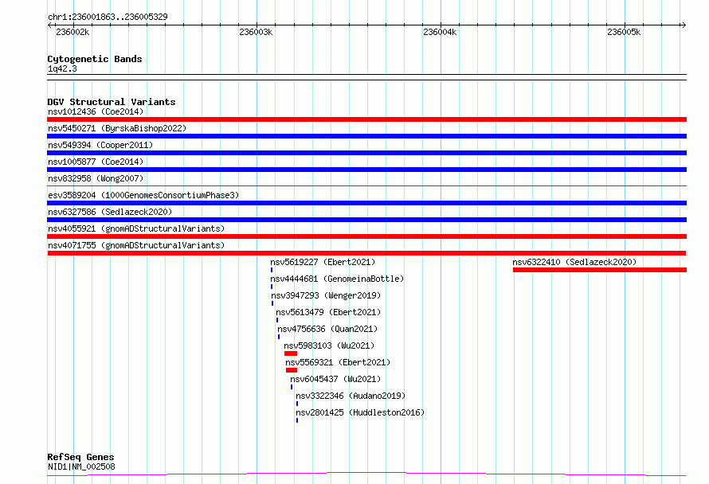The height and width of the screenshot is (484, 709).
Task: Click the chr1:236001863..236005329 coordinates text
Action: point(108,17)
